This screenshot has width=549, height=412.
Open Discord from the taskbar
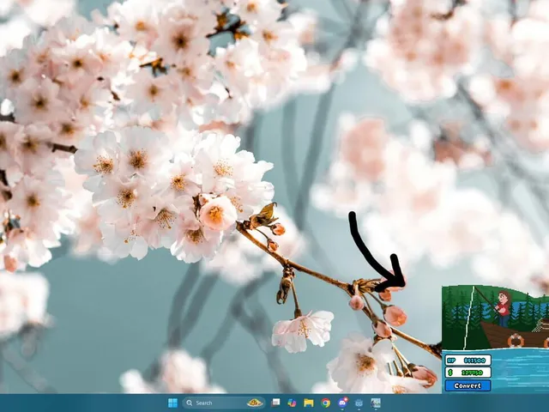pyautogui.click(x=342, y=403)
